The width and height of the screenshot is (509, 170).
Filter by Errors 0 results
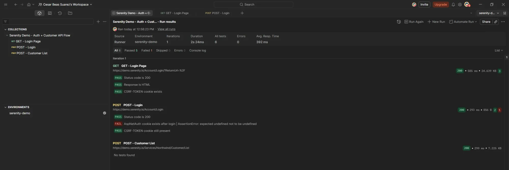[180, 50]
